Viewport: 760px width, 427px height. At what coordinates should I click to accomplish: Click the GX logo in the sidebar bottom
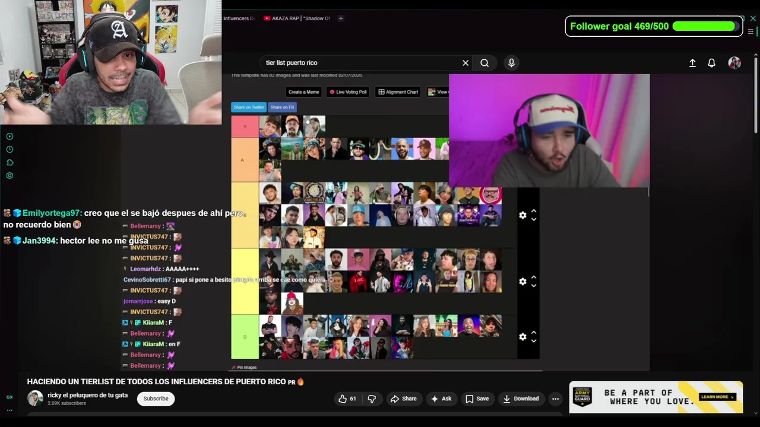click(x=9, y=397)
